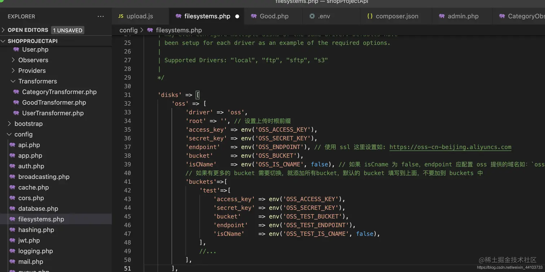The height and width of the screenshot is (272, 545).
Task: Click PHP icon beside cors.php
Action: [x=12, y=198]
